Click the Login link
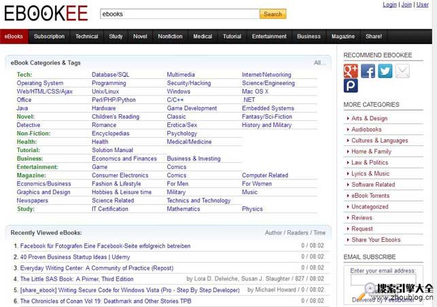437x307 pixels. 389,5
